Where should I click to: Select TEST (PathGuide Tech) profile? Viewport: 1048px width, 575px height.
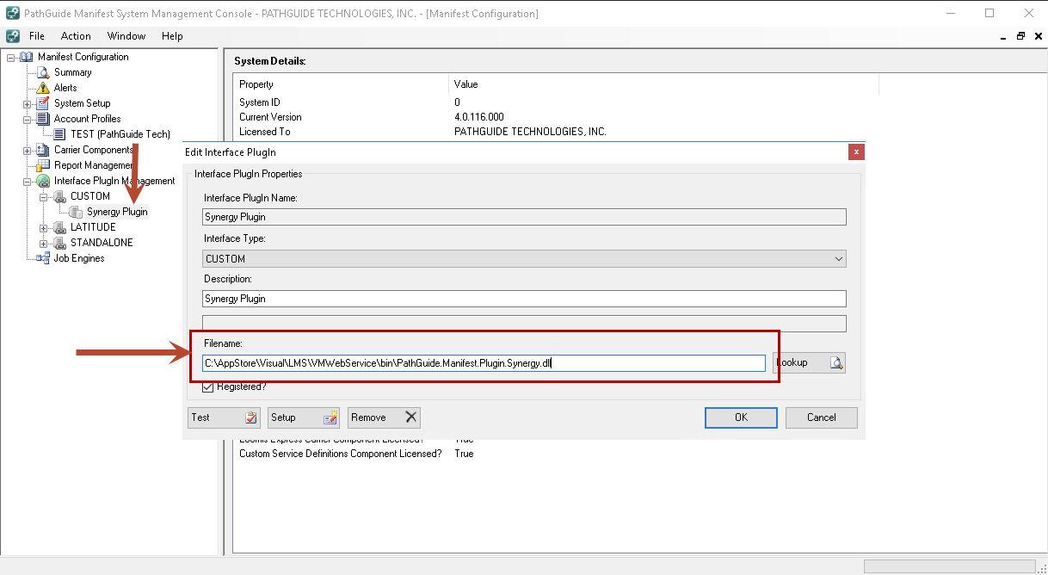coord(120,134)
